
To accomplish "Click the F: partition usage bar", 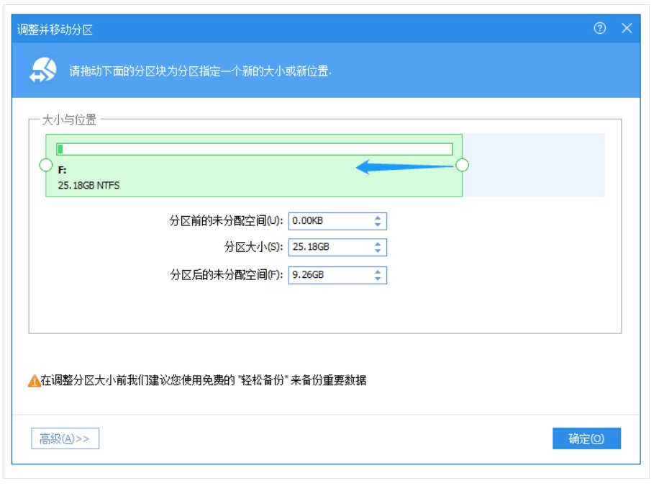I will click(x=254, y=149).
